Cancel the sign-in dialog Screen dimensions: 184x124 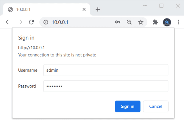click(x=155, y=106)
